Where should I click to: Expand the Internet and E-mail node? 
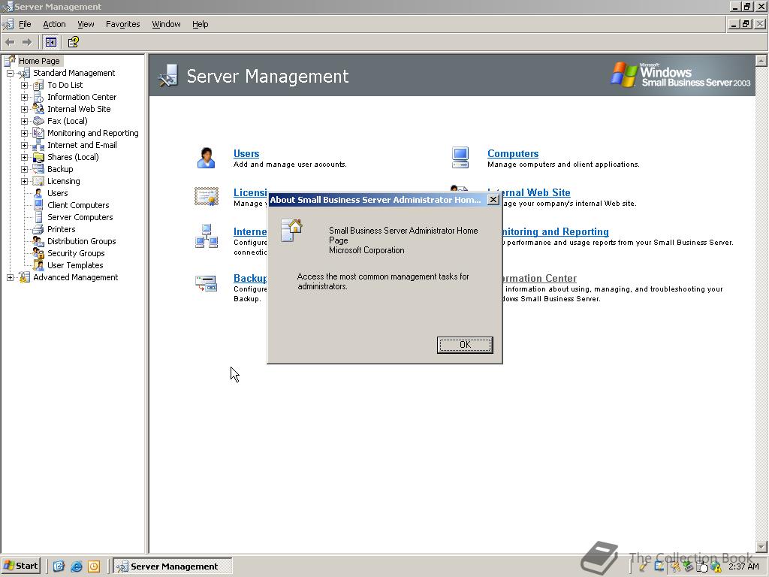pyautogui.click(x=24, y=145)
